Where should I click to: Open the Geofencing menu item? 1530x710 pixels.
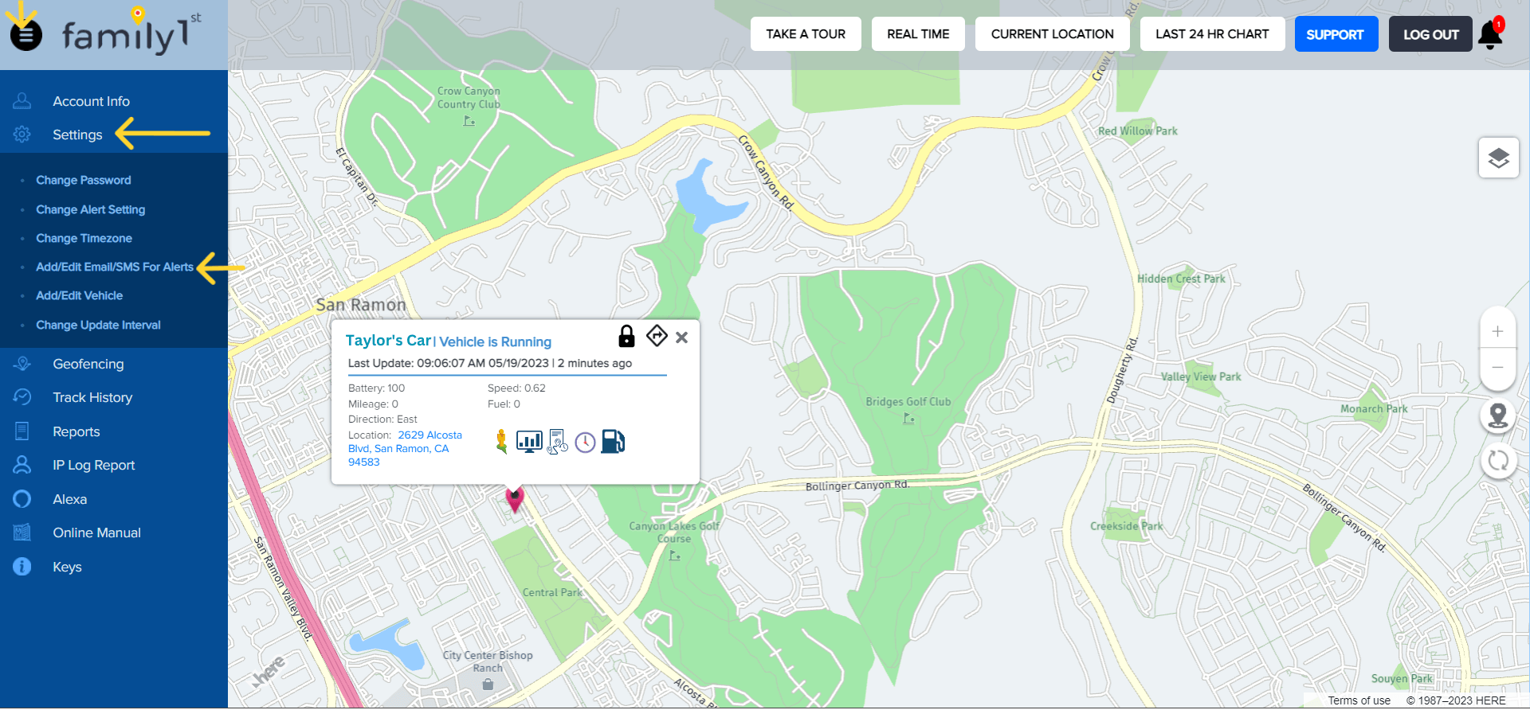(88, 364)
